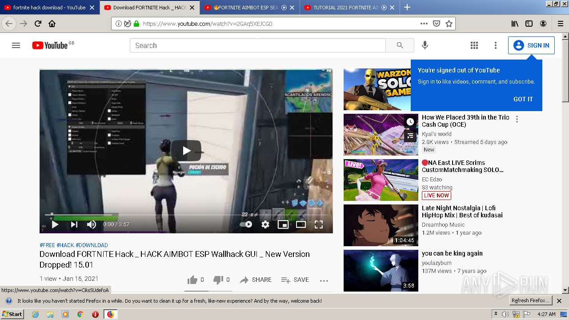Viewport: 569px width, 320px height.
Task: Click the Pocket save icon
Action: point(437,24)
